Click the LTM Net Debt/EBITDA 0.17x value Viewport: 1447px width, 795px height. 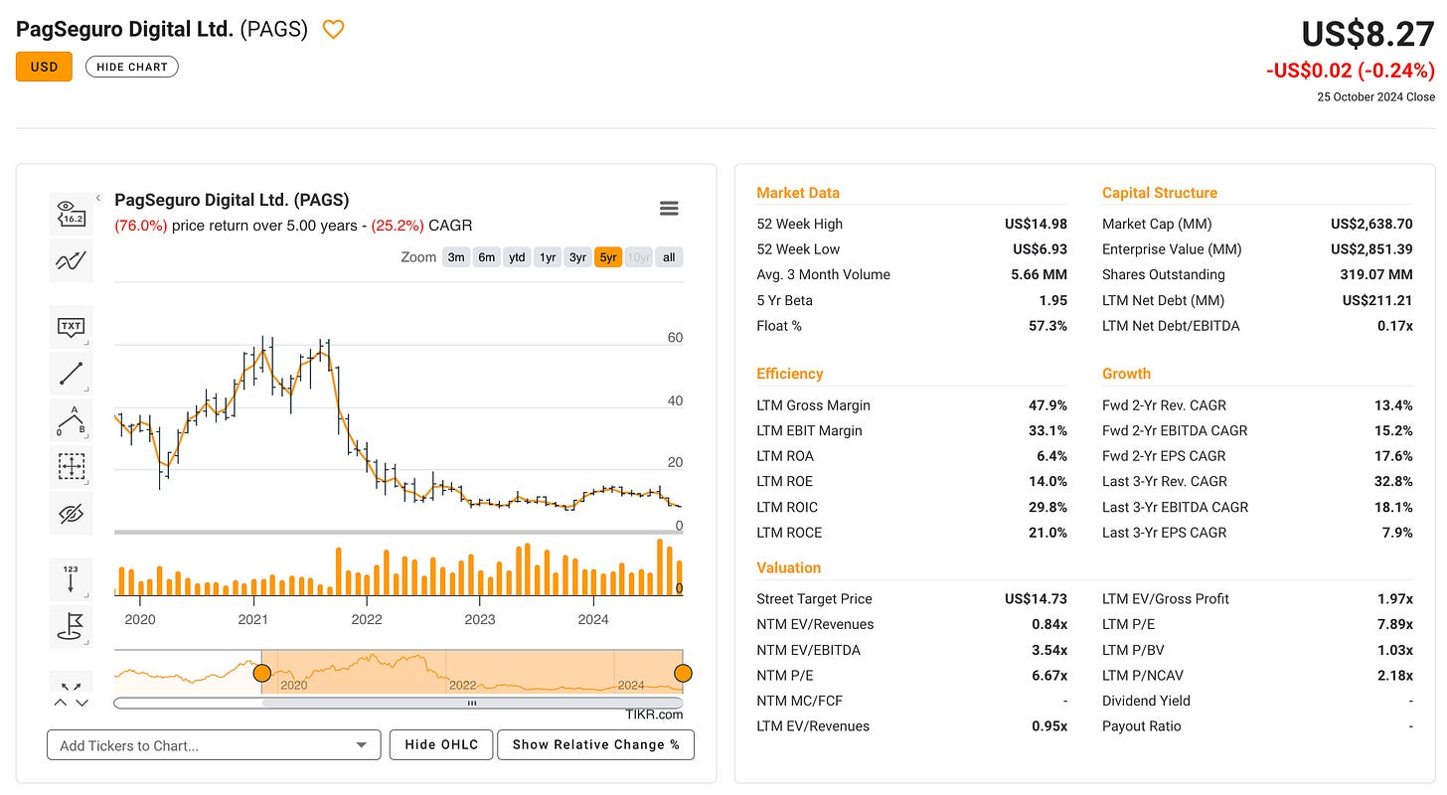[1393, 326]
